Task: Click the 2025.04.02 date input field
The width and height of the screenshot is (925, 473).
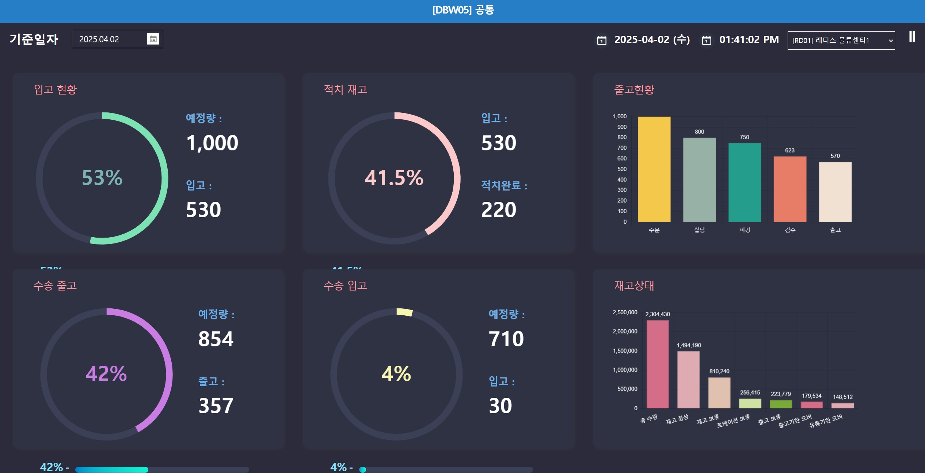Action: tap(117, 39)
